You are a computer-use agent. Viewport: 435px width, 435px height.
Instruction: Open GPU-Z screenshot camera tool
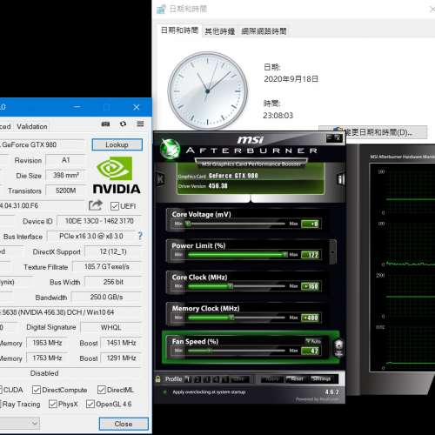click(x=105, y=124)
